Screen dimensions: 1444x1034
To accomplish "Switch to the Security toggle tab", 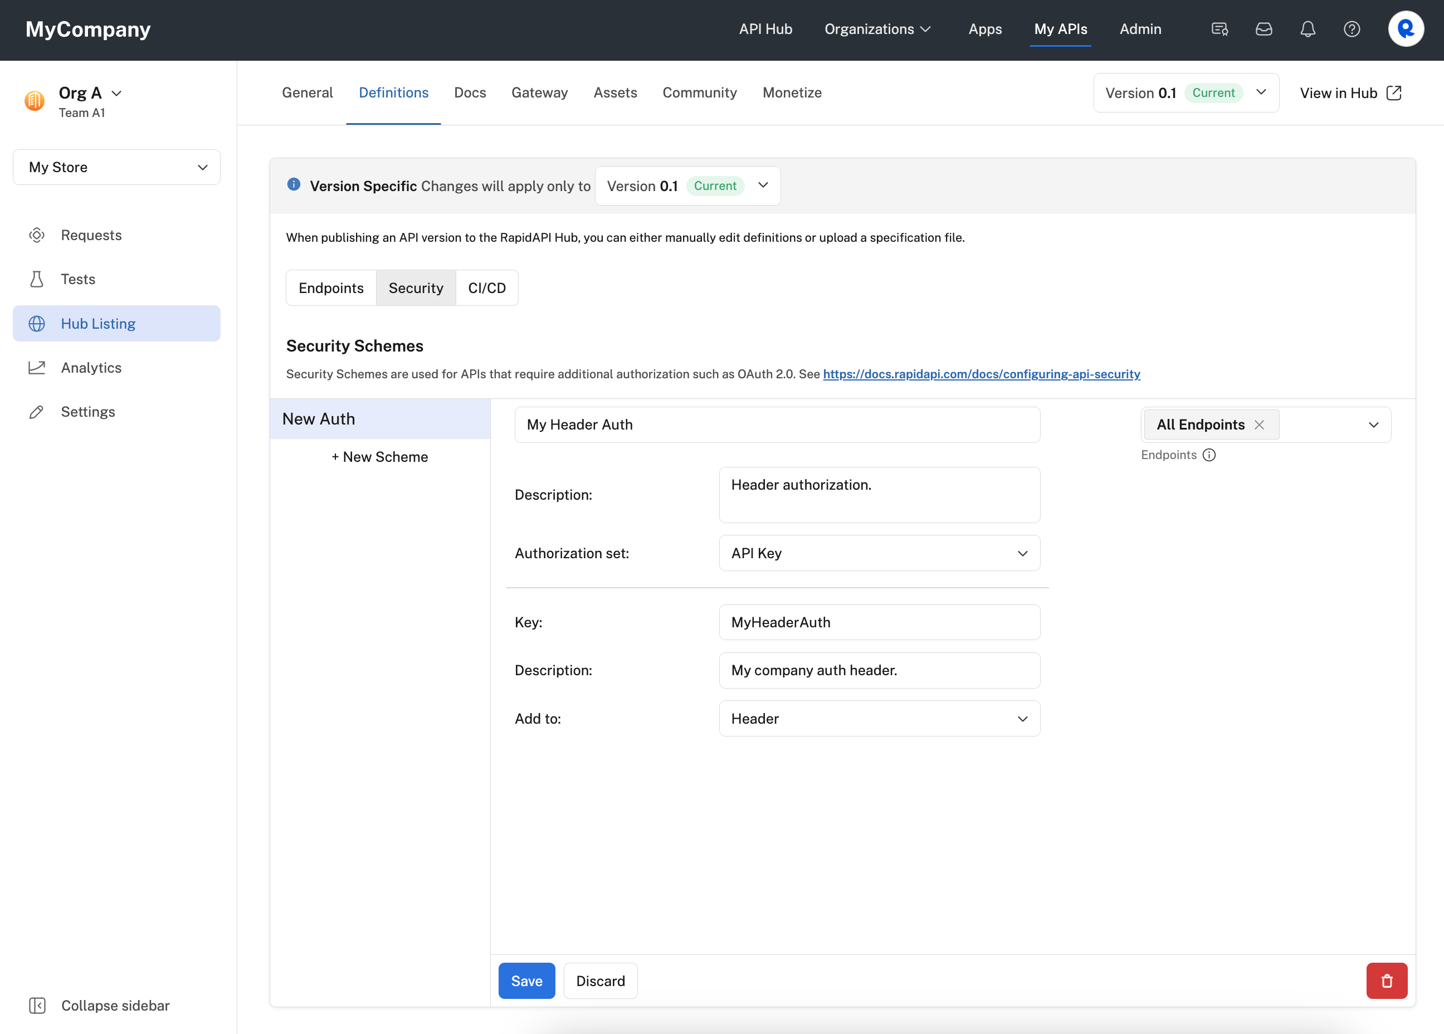I will click(x=415, y=288).
